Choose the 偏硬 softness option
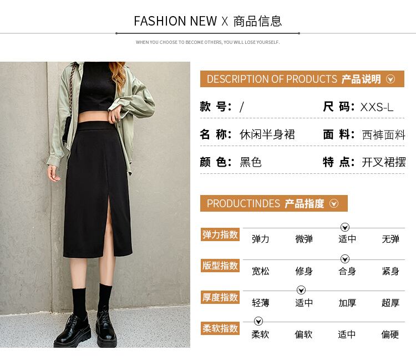 [x=390, y=334]
